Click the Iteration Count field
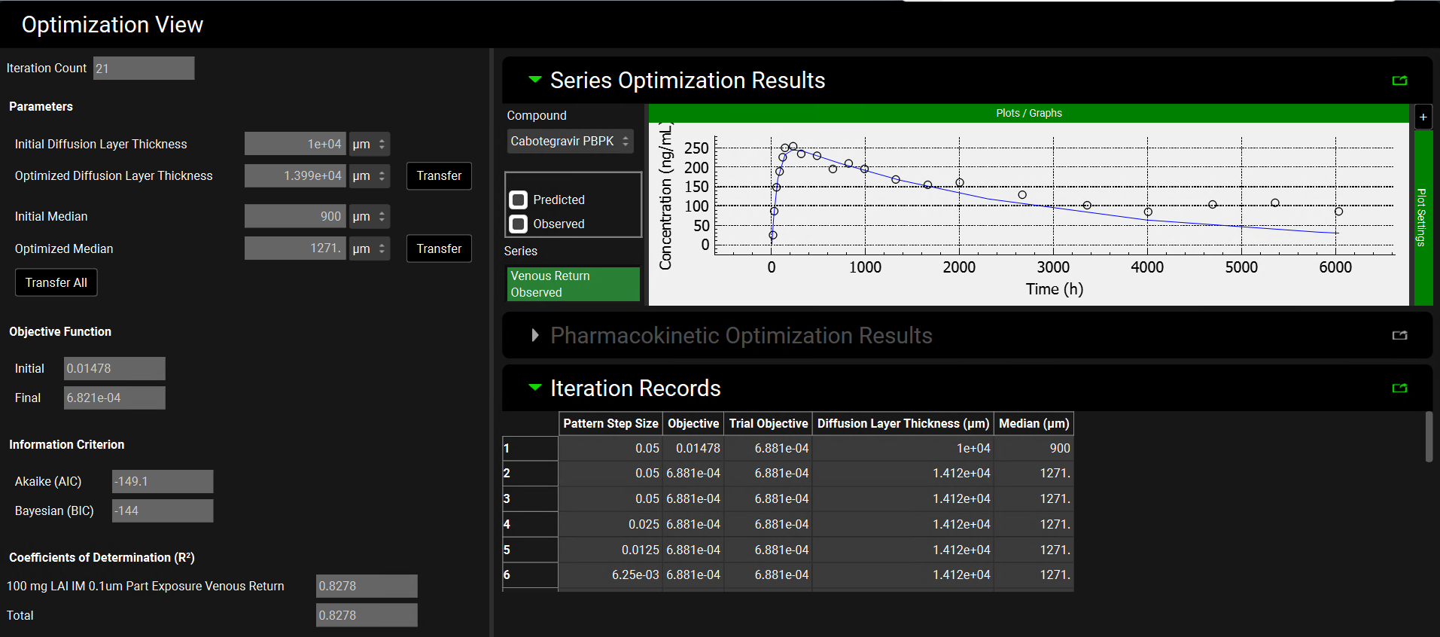The image size is (1440, 637). coord(144,69)
